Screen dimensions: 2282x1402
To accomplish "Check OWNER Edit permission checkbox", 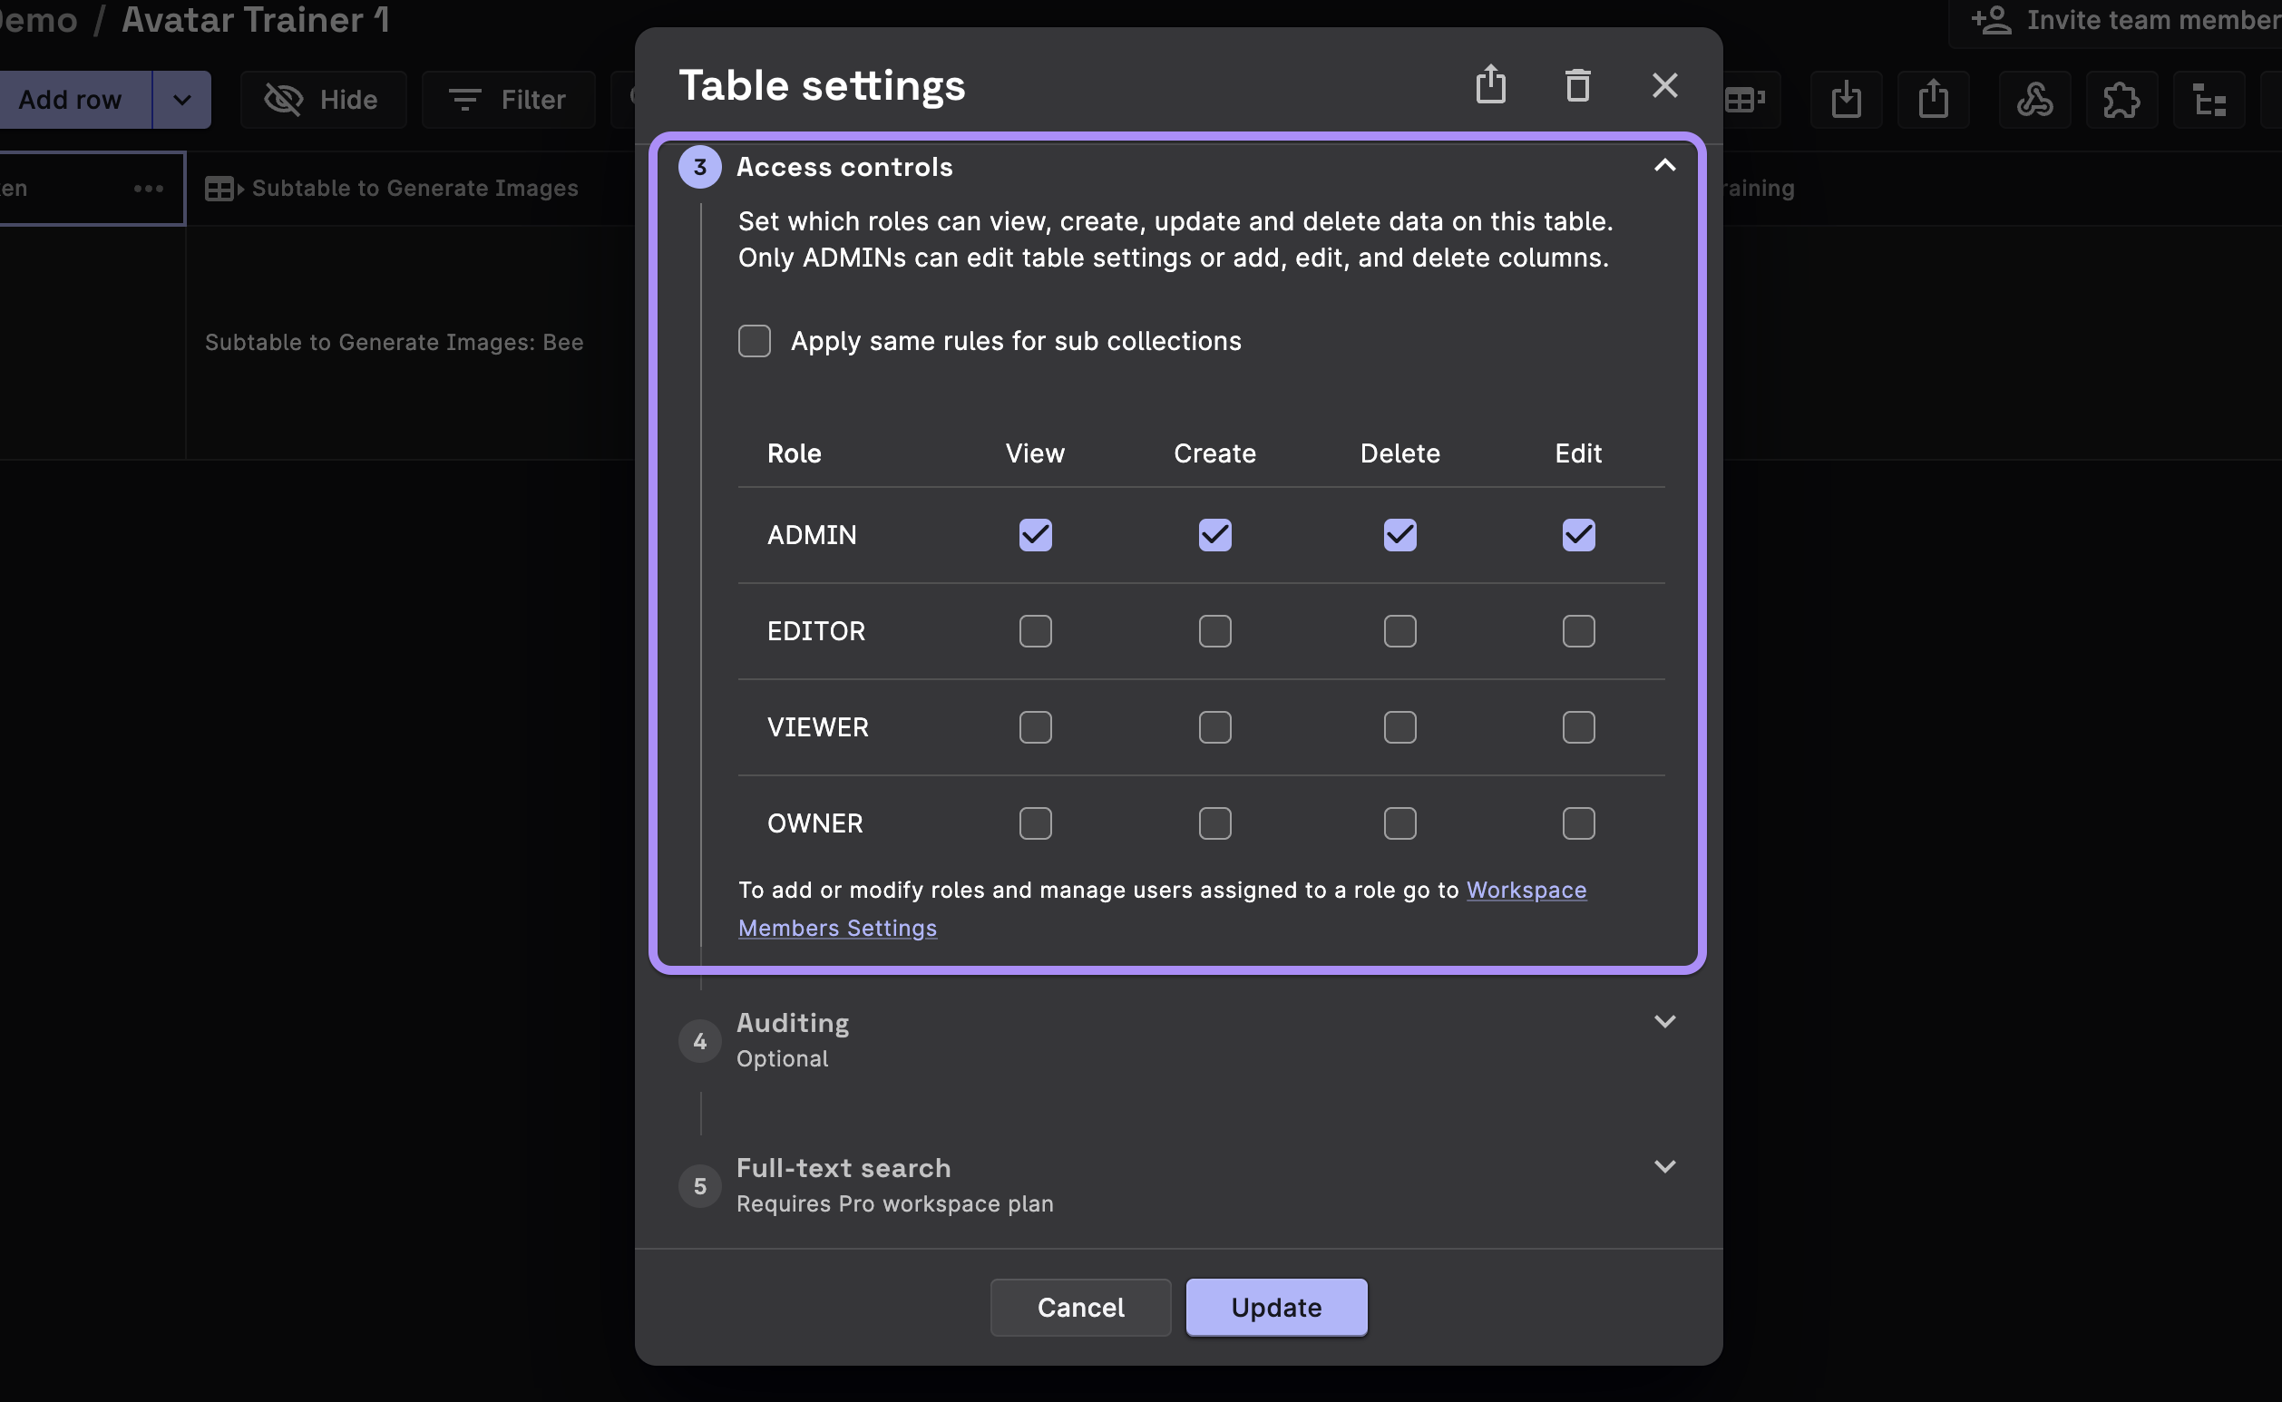I will tap(1578, 823).
